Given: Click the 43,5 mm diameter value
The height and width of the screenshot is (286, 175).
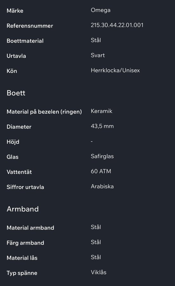Looking at the screenshot, I should click(102, 126).
